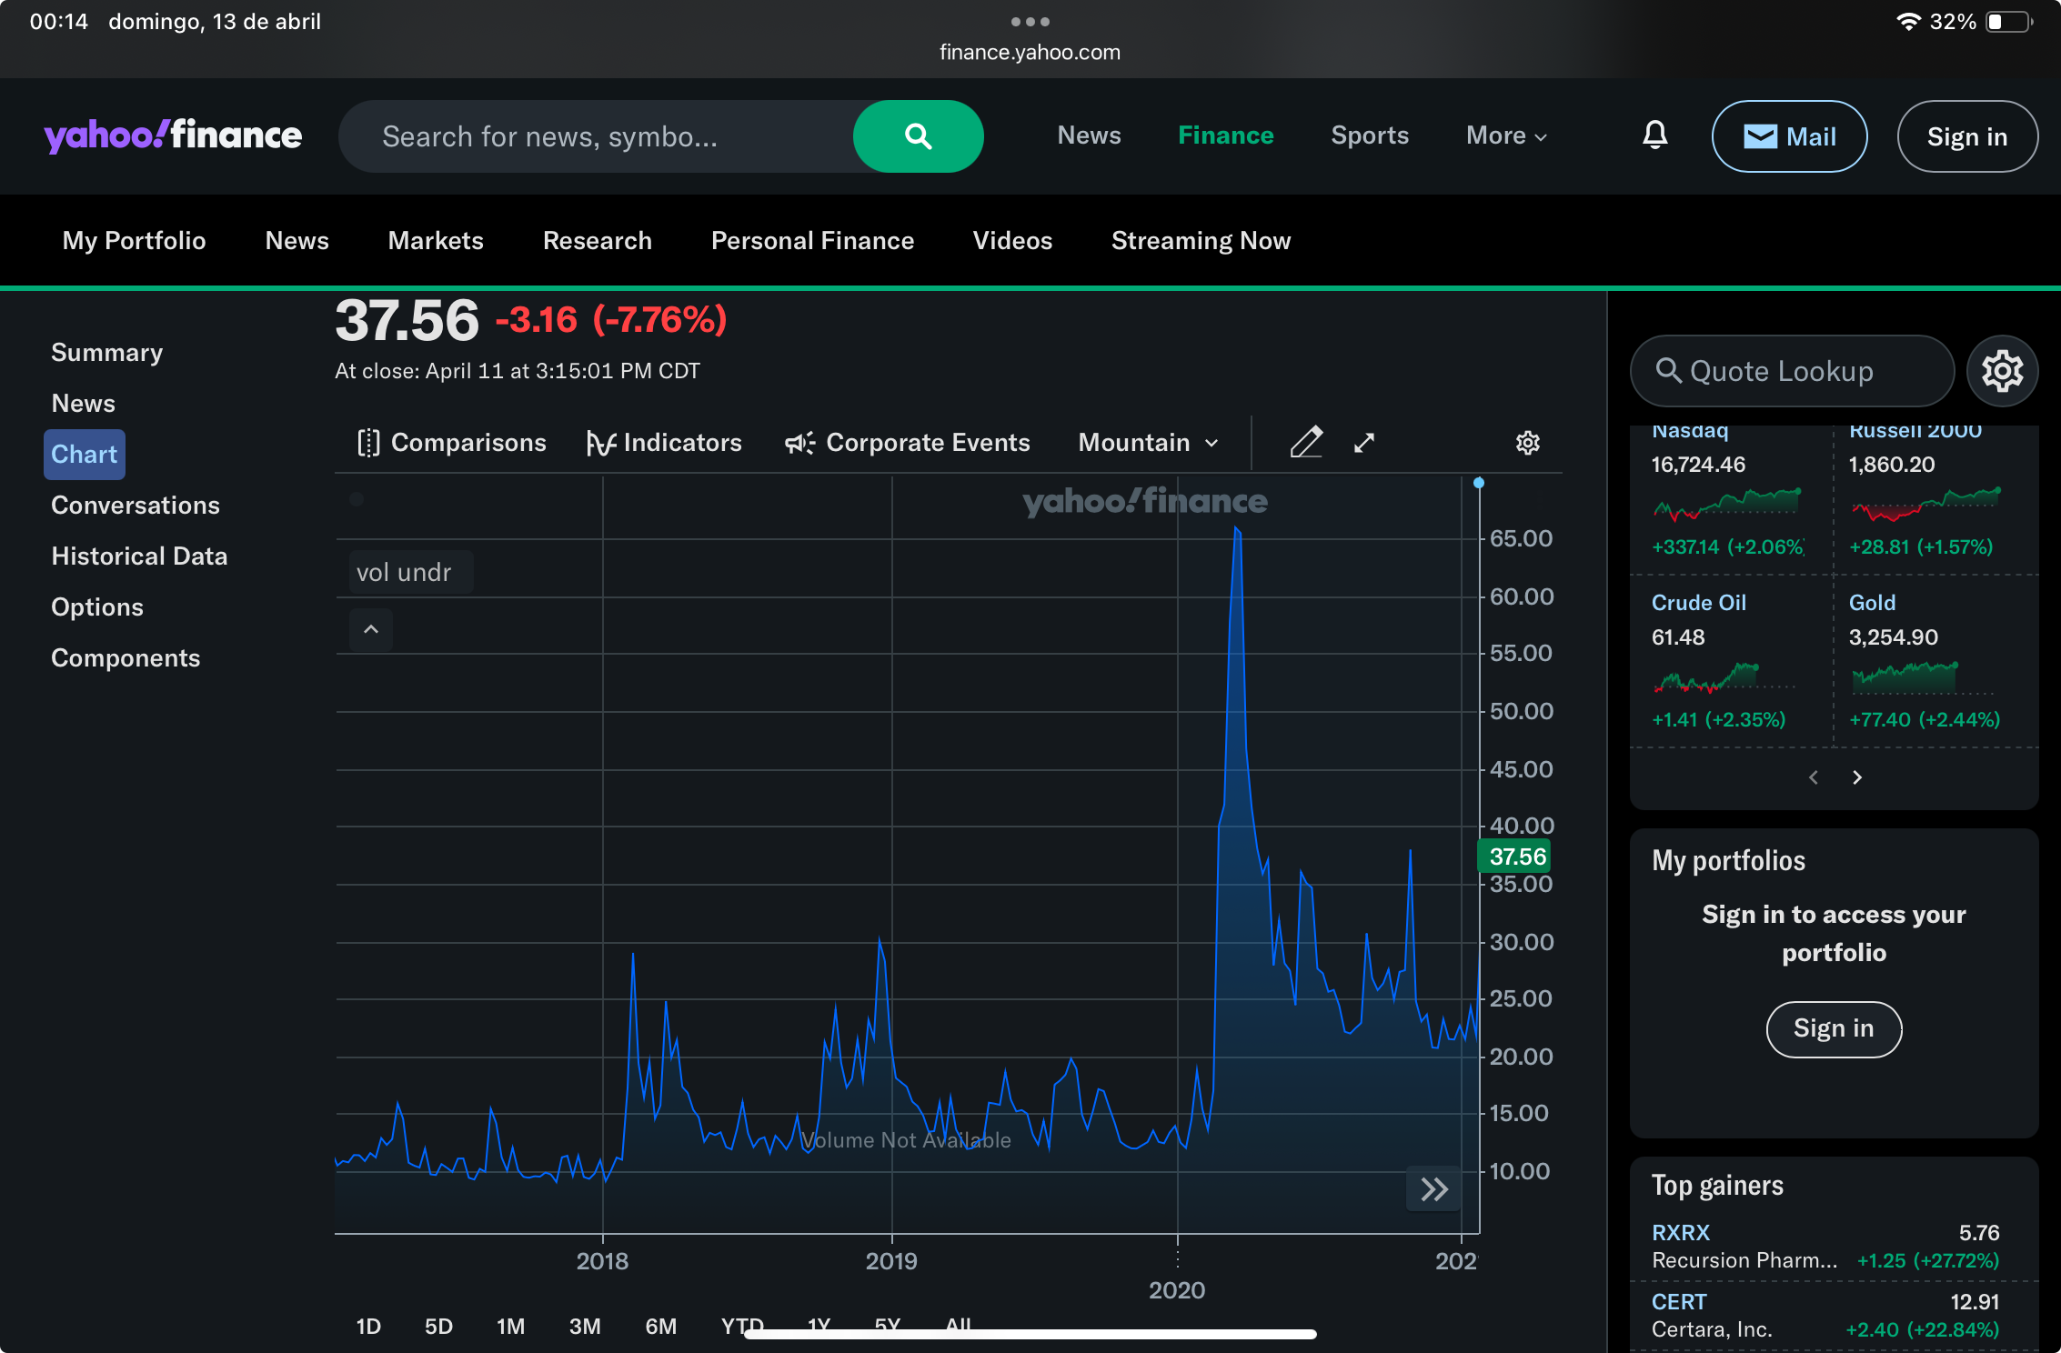Open Indicators chart menu
The height and width of the screenshot is (1353, 2061).
pyautogui.click(x=664, y=443)
